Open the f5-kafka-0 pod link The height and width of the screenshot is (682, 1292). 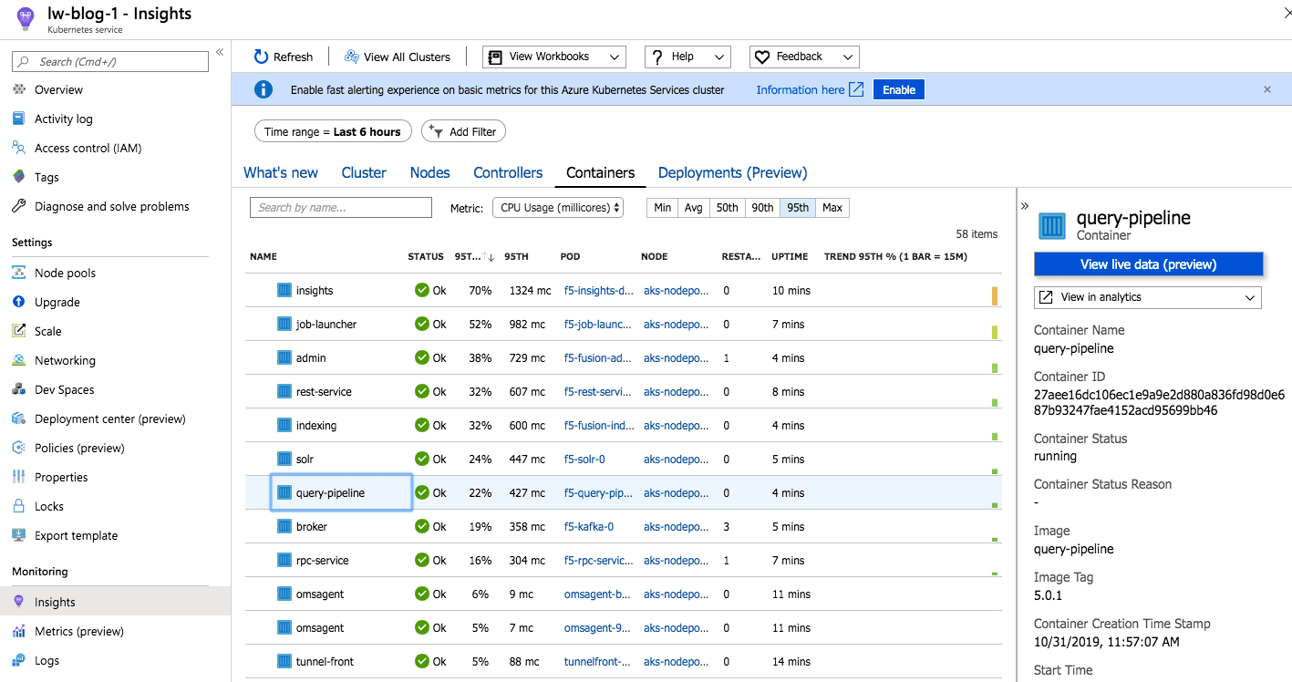coord(589,526)
